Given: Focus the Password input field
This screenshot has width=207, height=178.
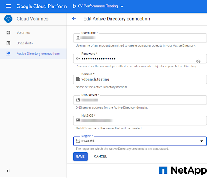Looking at the screenshot, I should [140, 59].
